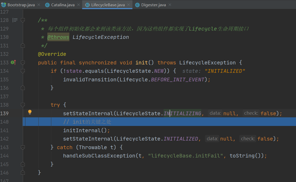The height and width of the screenshot is (182, 296).
Task: Collapse the if block at line 134
Action: point(23,71)
